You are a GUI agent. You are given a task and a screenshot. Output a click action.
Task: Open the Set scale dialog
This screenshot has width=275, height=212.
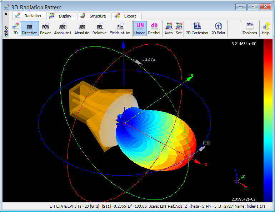[x=179, y=29]
